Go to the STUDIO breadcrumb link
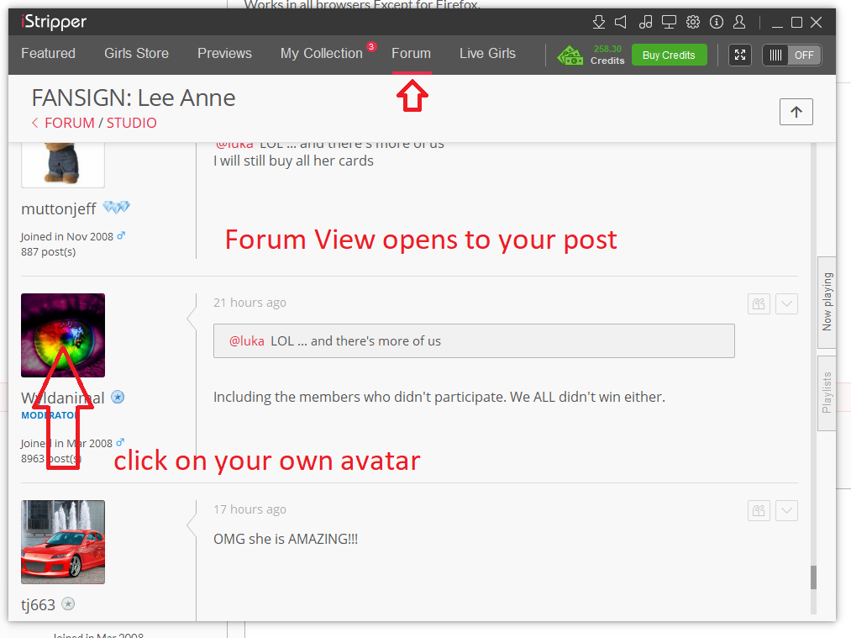 coord(131,123)
